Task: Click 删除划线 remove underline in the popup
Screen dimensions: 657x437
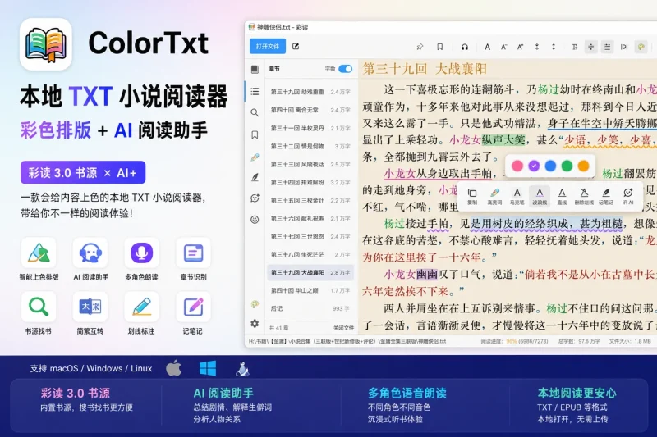Action: pyautogui.click(x=584, y=196)
